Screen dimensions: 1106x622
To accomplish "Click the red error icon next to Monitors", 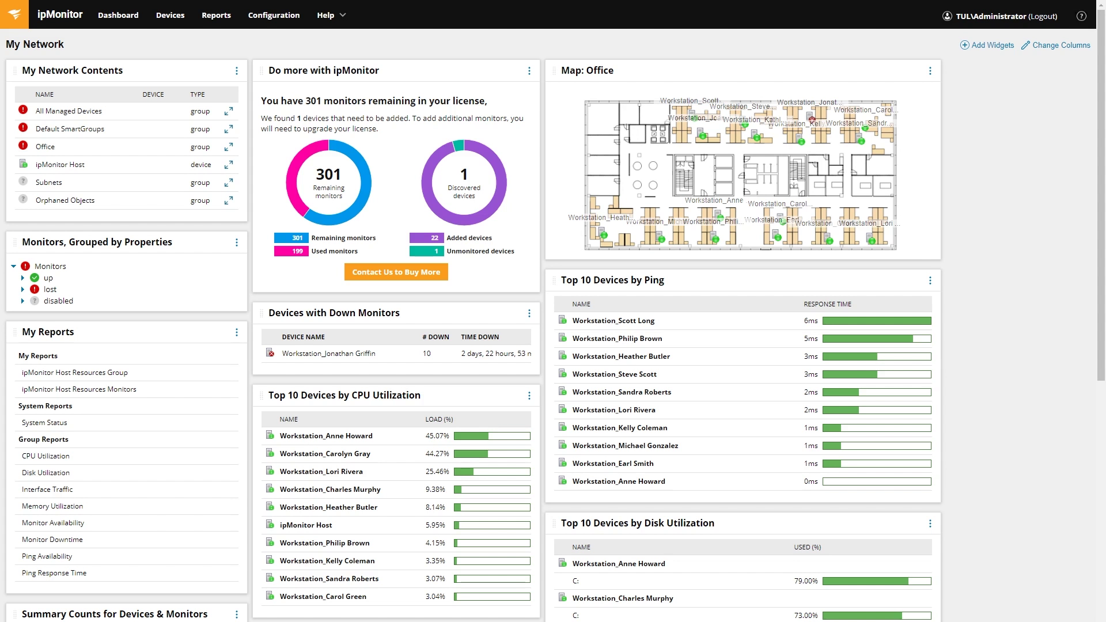I will pos(25,266).
